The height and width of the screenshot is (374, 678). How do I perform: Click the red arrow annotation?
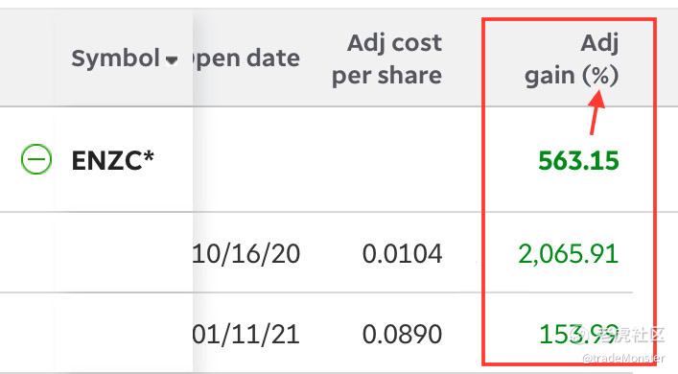click(596, 112)
